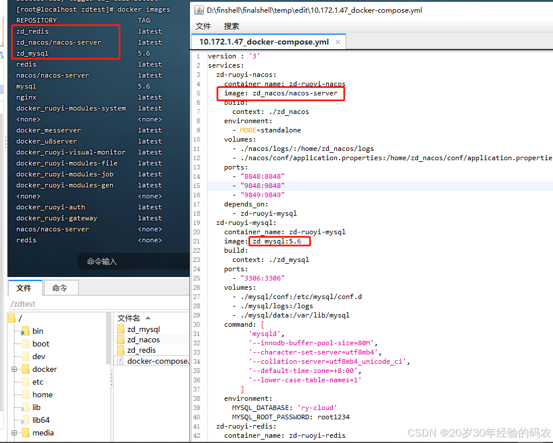The height and width of the screenshot is (443, 553).
Task: Click docker_ruoyi-modules-file in the terminal
Action: click(x=67, y=163)
